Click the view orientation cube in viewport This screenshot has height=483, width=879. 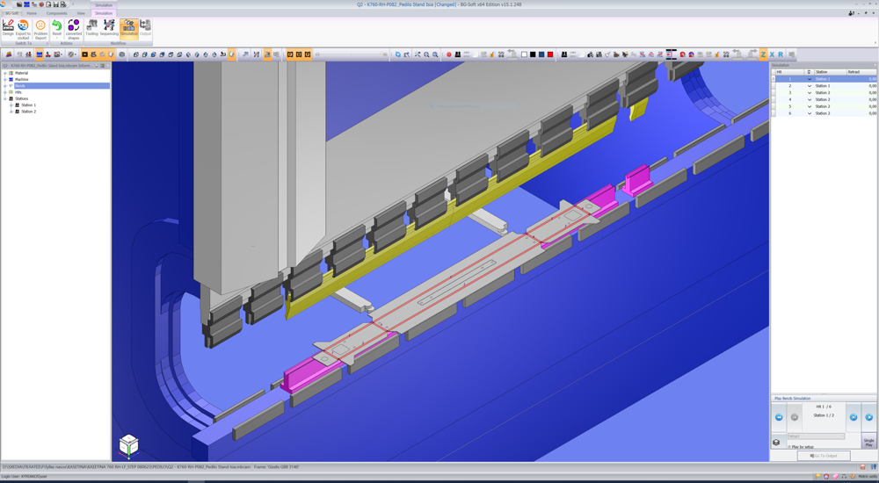pos(128,446)
